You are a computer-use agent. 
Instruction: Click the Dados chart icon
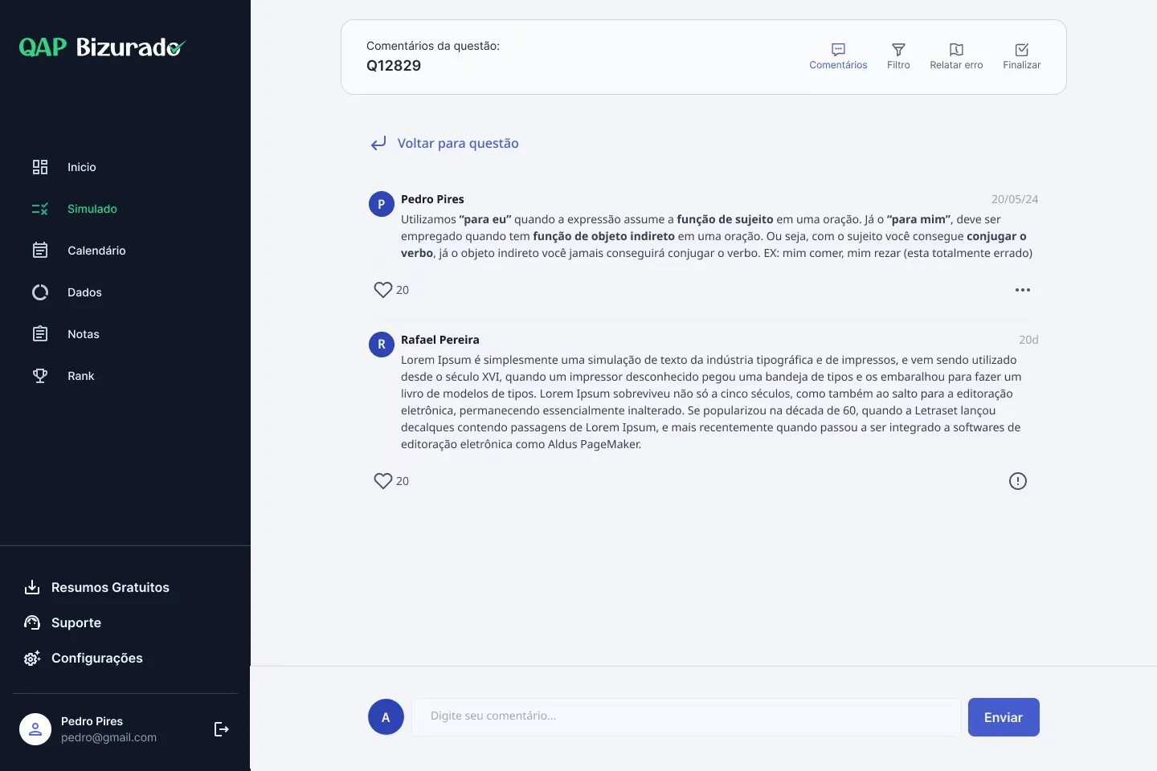40,292
